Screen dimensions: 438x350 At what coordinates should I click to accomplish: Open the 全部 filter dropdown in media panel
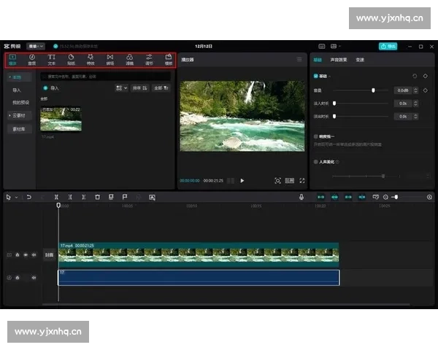[x=161, y=87]
